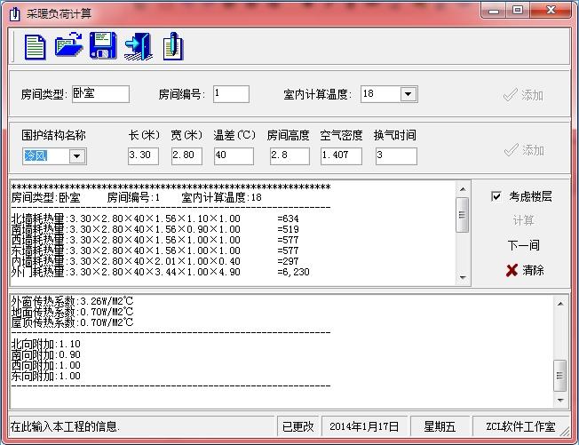Click the 换气时间 input field
Screen dimensions: 579x445
pyautogui.click(x=395, y=156)
